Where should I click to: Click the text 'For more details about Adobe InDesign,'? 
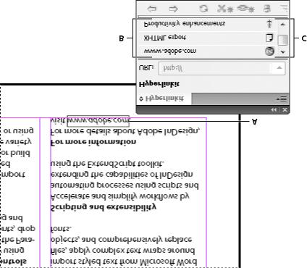coord(125,131)
